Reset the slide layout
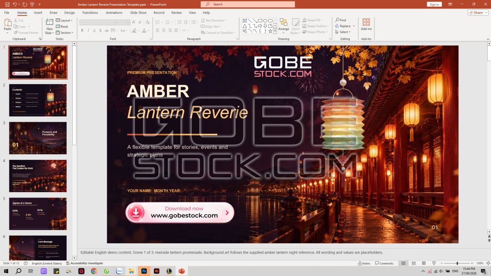The height and width of the screenshot is (276, 491). (62, 27)
